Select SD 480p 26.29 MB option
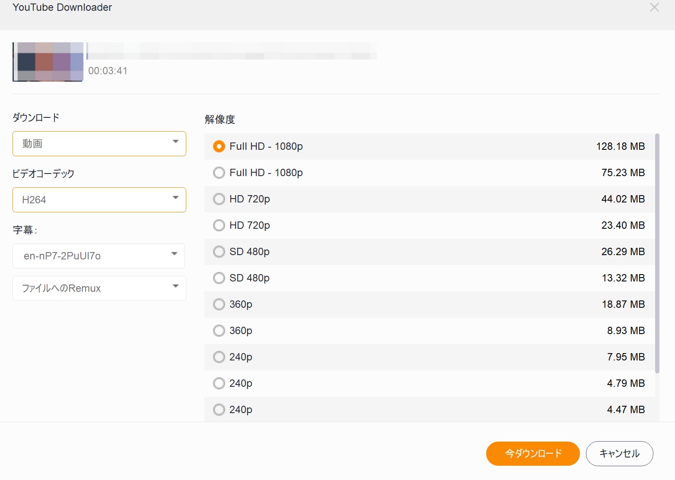This screenshot has height=480, width=675. [219, 252]
